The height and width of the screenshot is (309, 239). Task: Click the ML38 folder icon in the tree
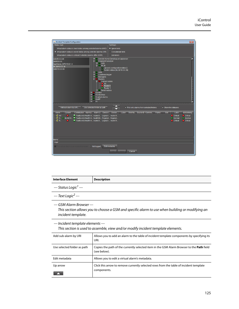(x=99, y=66)
